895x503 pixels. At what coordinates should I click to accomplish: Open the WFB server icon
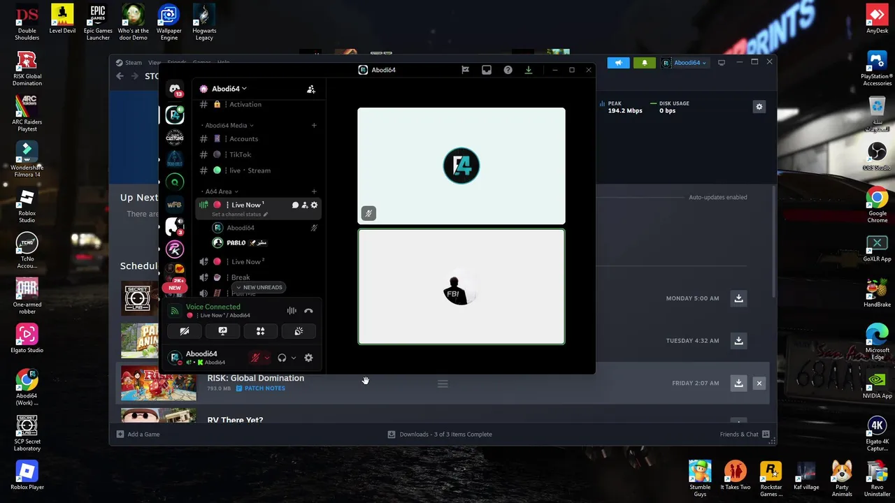[x=175, y=205]
